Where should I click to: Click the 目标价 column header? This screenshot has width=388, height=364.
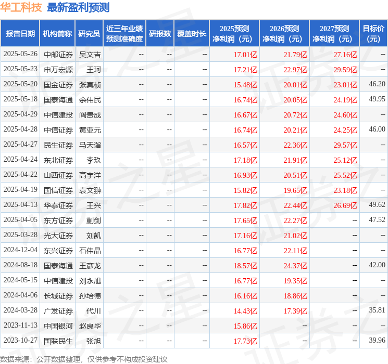coord(373,33)
